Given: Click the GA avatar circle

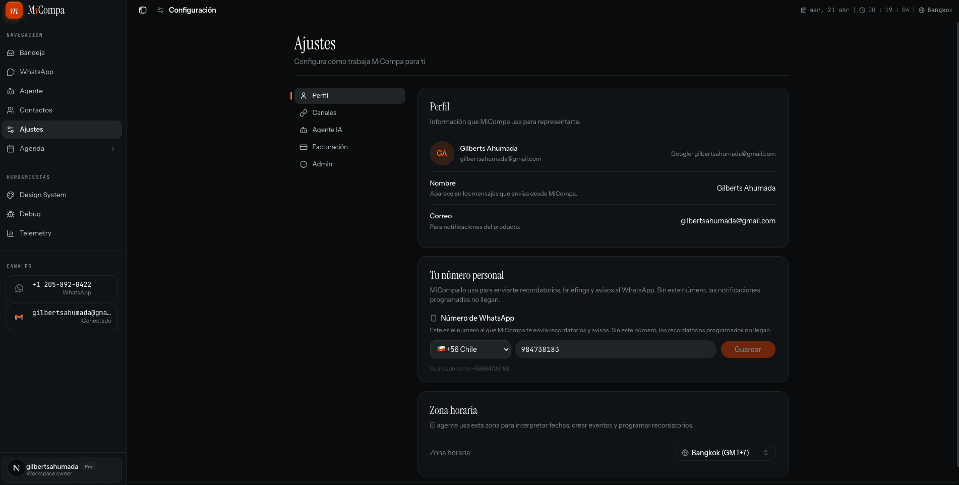Looking at the screenshot, I should point(442,153).
